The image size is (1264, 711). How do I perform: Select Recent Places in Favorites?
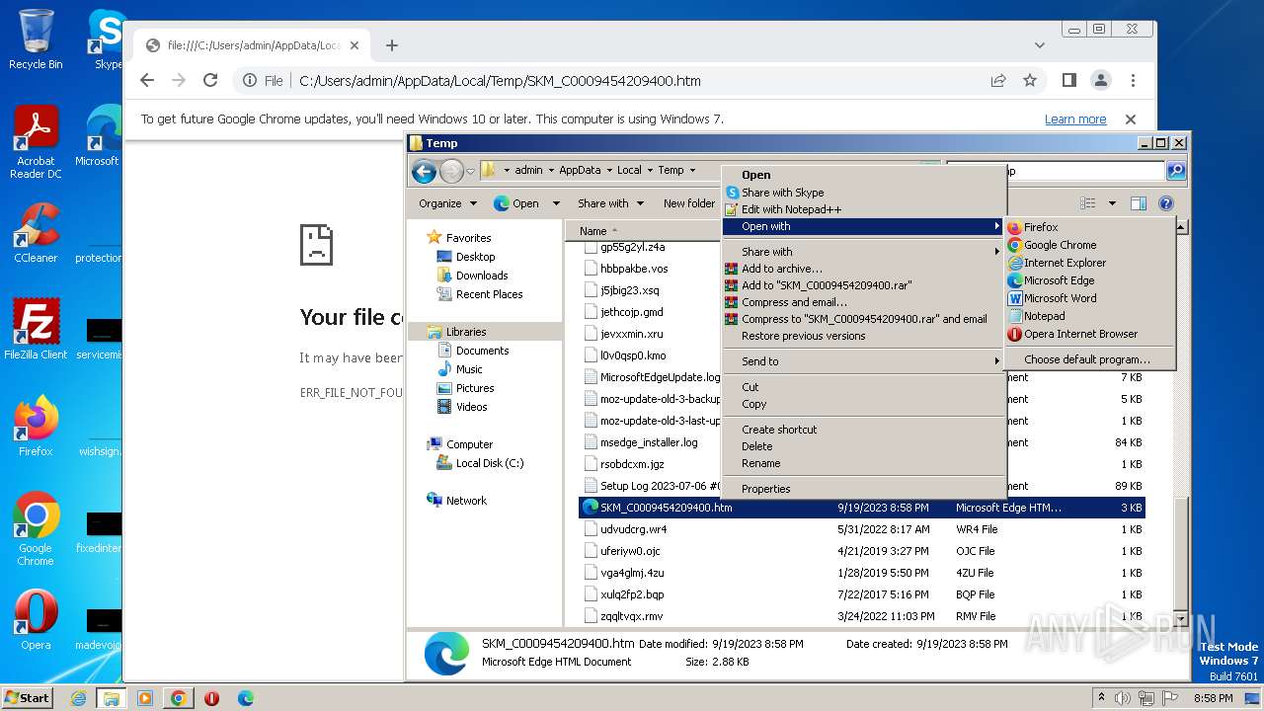click(x=489, y=294)
